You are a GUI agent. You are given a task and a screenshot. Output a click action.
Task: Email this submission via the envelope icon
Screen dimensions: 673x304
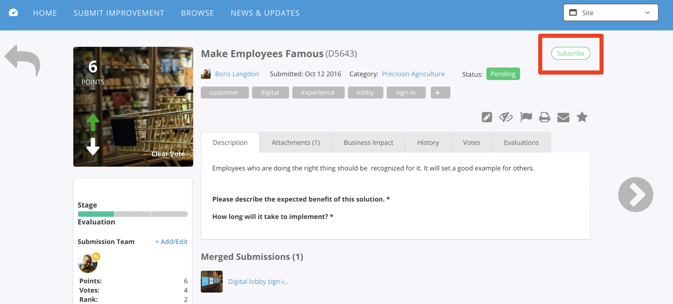pyautogui.click(x=563, y=117)
